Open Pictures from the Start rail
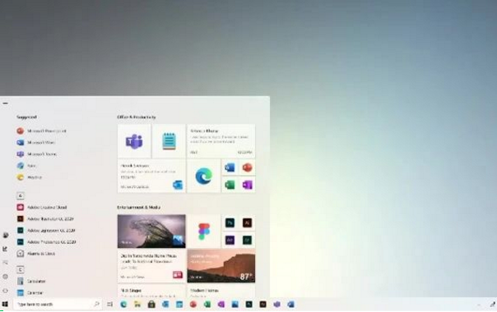This screenshot has width=497, height=312. (5, 263)
